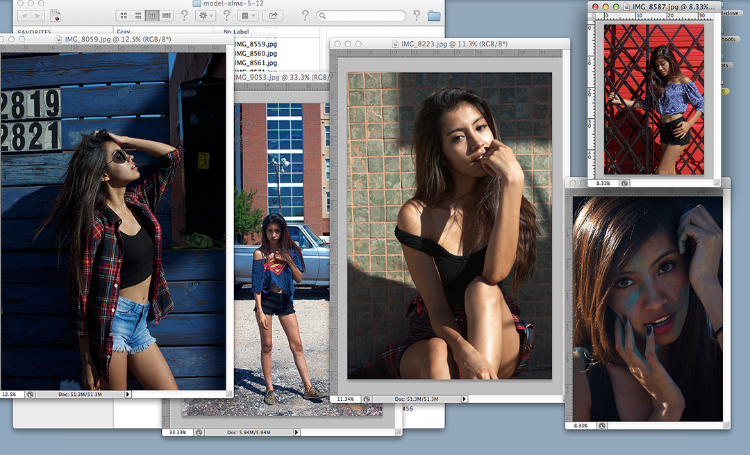Screen dimensions: 750x455
Task: Click question-mark icon left of search field
Action: point(305,16)
